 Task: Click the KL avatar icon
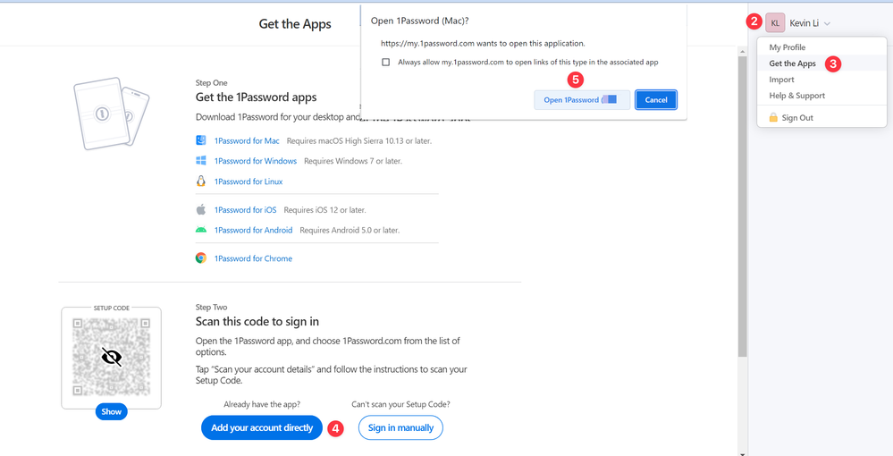coord(775,23)
